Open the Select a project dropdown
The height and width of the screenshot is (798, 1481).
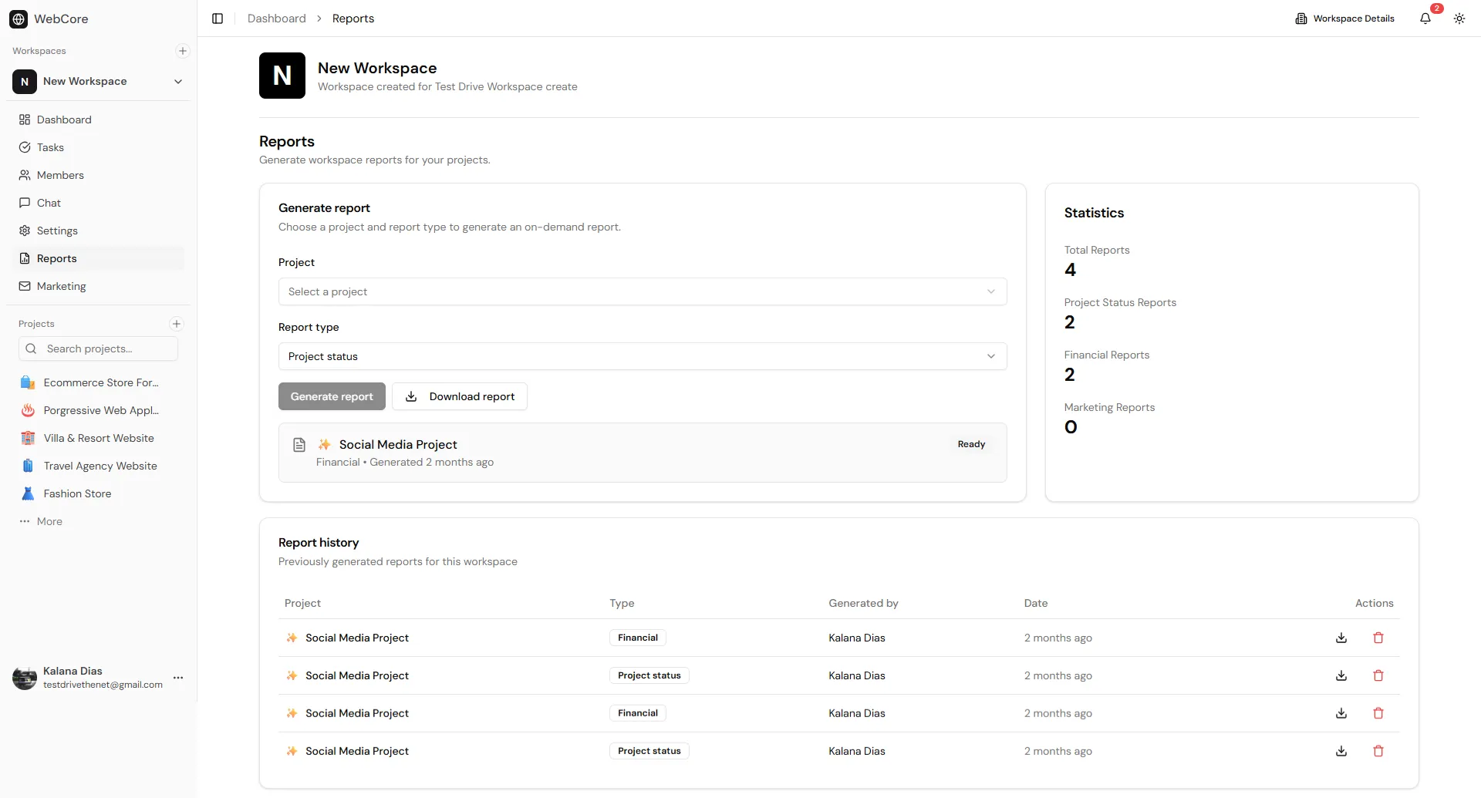pos(643,291)
